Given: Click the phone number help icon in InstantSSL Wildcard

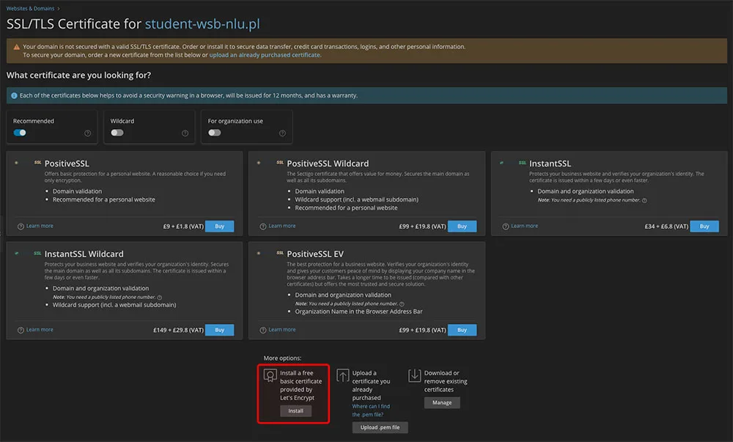Looking at the screenshot, I should click(x=159, y=298).
